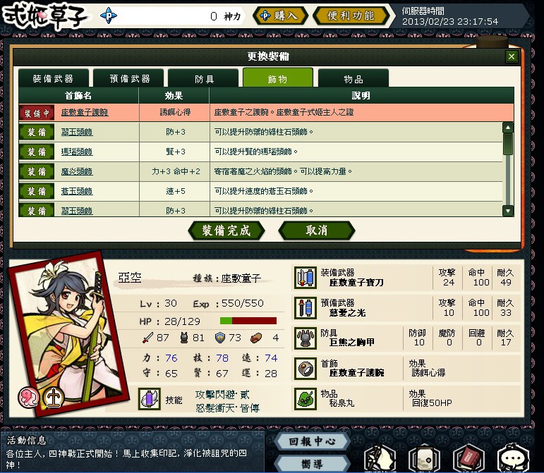The height and width of the screenshot is (473, 544).
Task: Open the chat speech bubble icon
Action: point(514,458)
